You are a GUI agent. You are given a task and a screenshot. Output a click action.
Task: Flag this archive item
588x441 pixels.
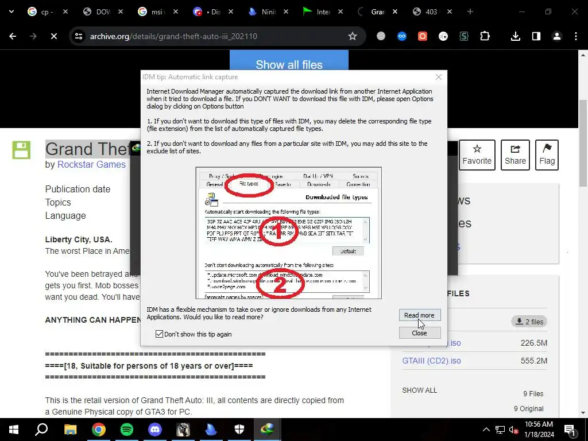click(x=547, y=155)
